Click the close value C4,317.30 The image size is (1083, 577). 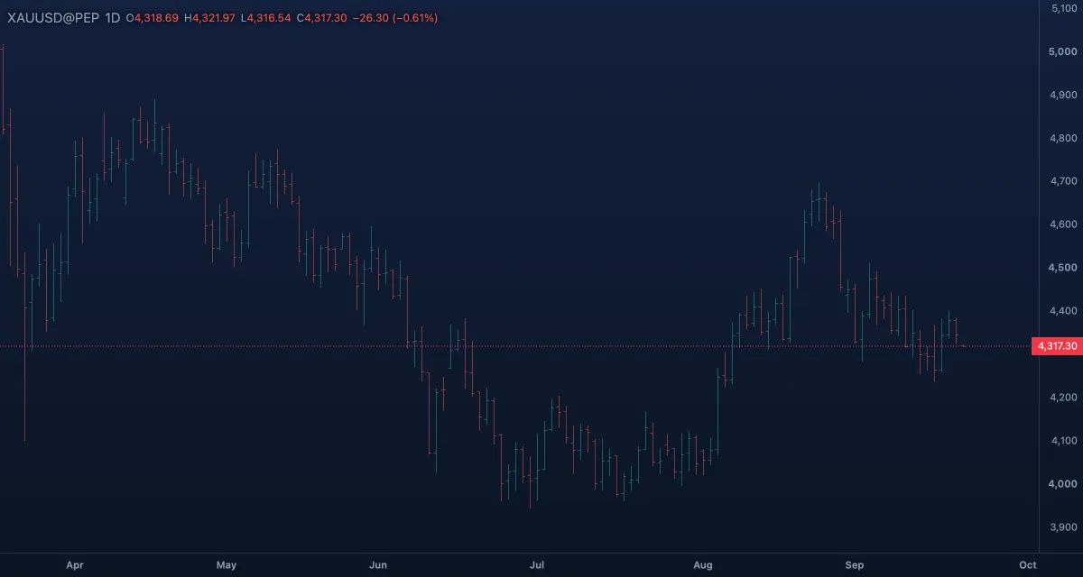click(x=321, y=18)
